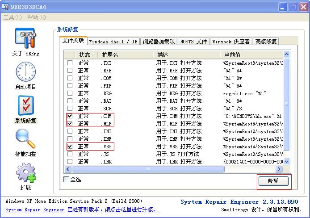Uncheck the .CHM file association checkbox

[x=70, y=116]
